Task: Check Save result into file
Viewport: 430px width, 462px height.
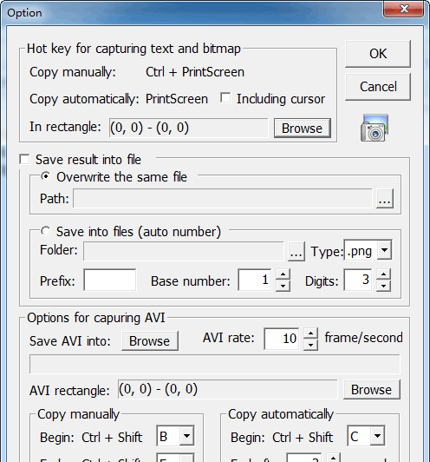Action: tap(24, 160)
